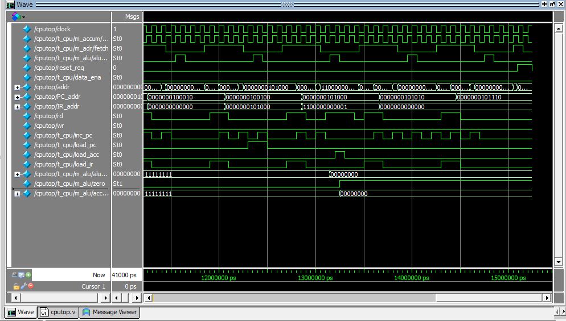Toggle leaf names versus full names icon
Image resolution: width=566 pixels, height=321 pixels.
click(x=14, y=275)
